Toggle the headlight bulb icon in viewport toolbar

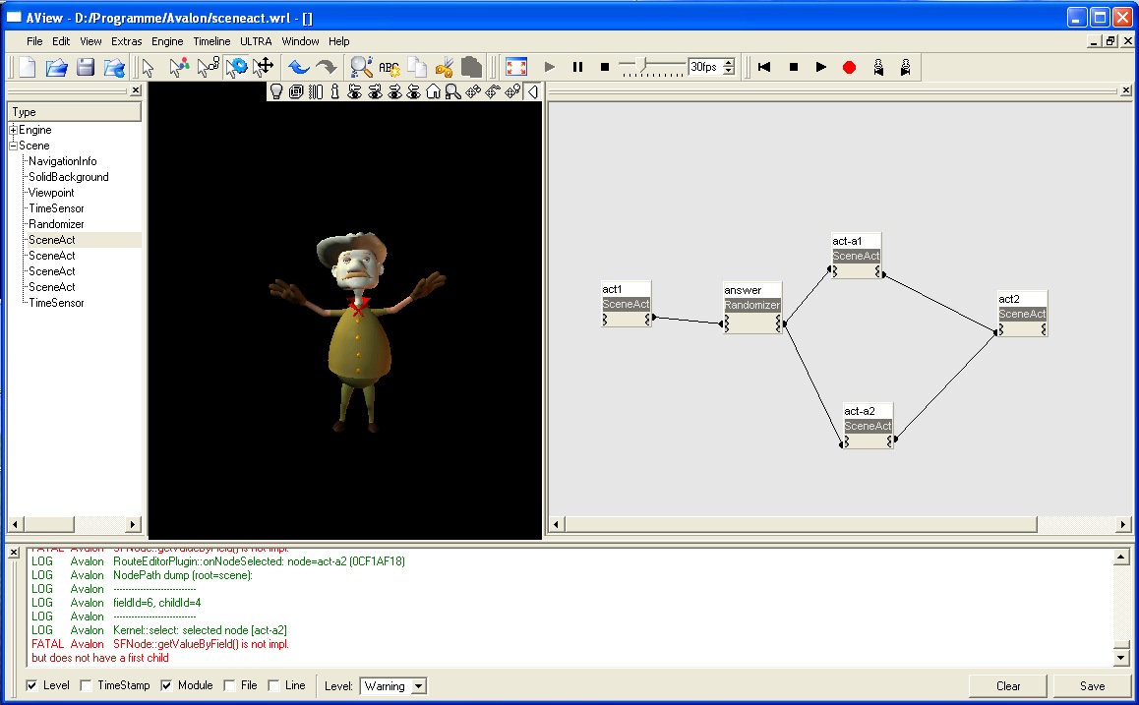tap(276, 91)
